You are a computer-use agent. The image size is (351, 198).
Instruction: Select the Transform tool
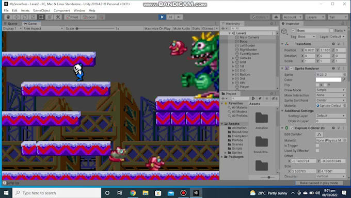click(50, 17)
